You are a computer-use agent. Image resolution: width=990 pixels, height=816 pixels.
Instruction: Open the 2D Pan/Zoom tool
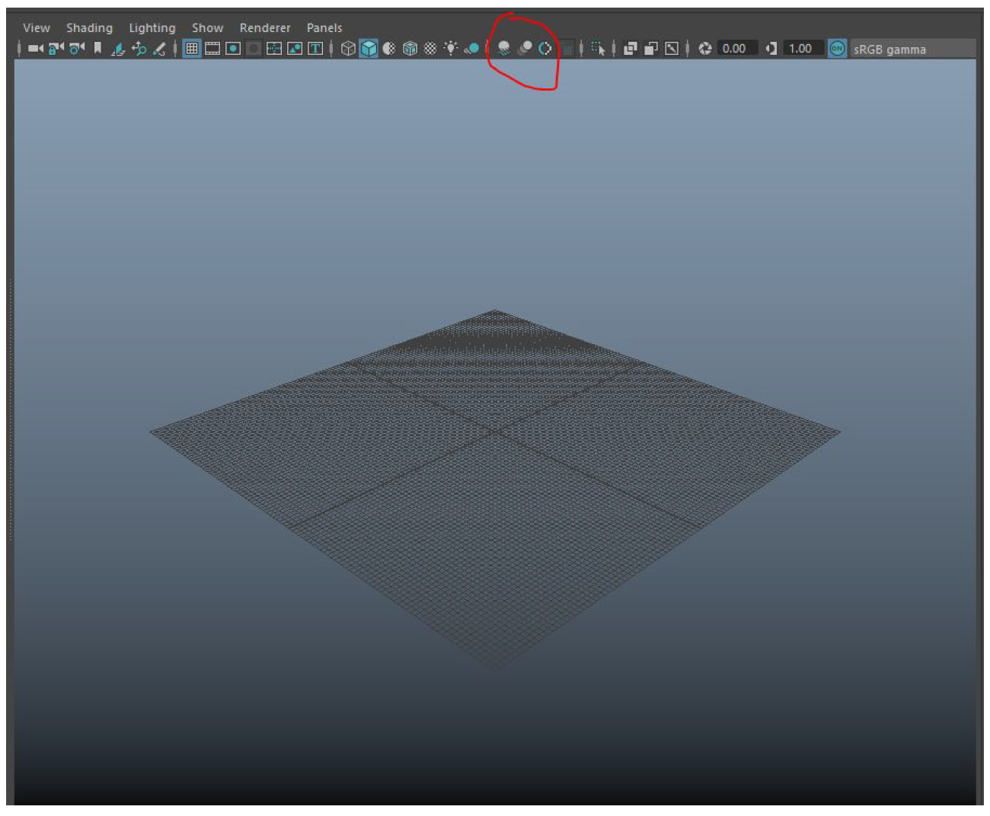click(x=139, y=48)
